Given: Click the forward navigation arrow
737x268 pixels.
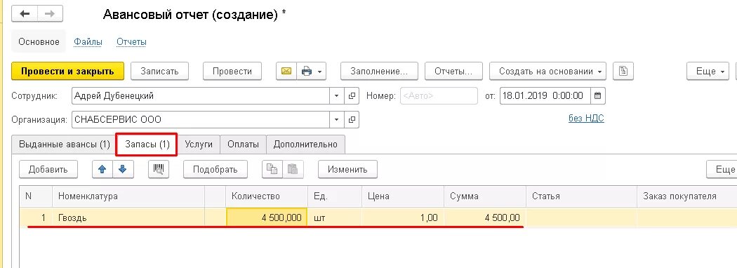Looking at the screenshot, I should pyautogui.click(x=50, y=13).
